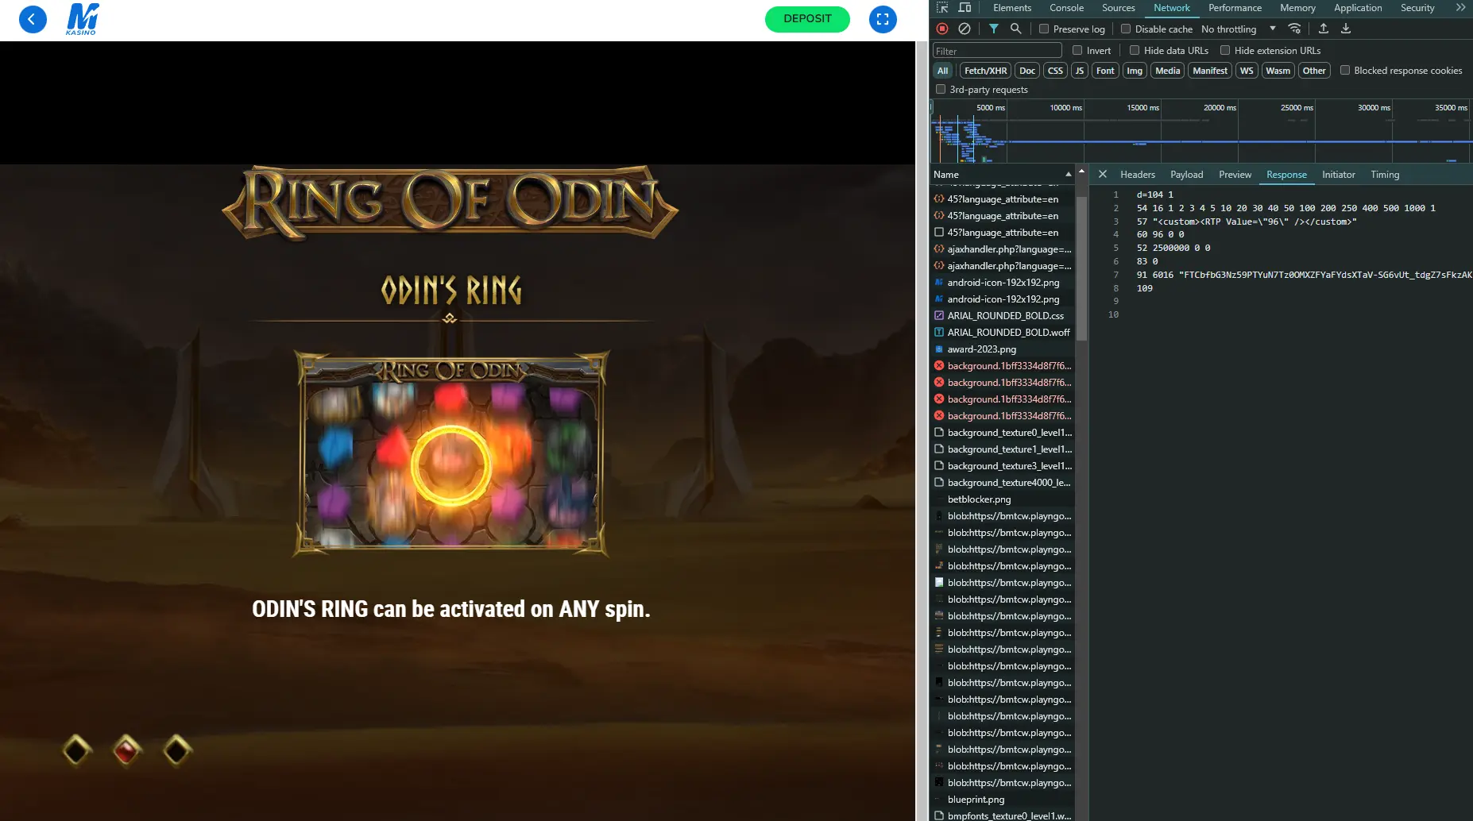Open the Elements tab

click(x=1012, y=8)
